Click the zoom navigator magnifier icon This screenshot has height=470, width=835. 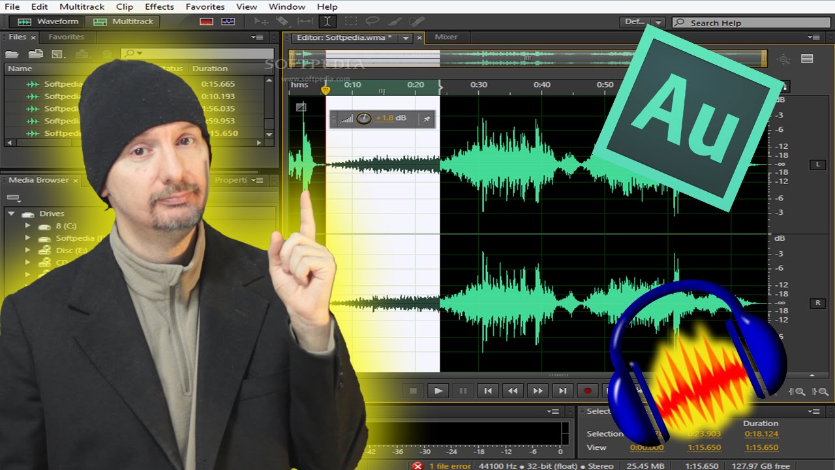coord(783,59)
